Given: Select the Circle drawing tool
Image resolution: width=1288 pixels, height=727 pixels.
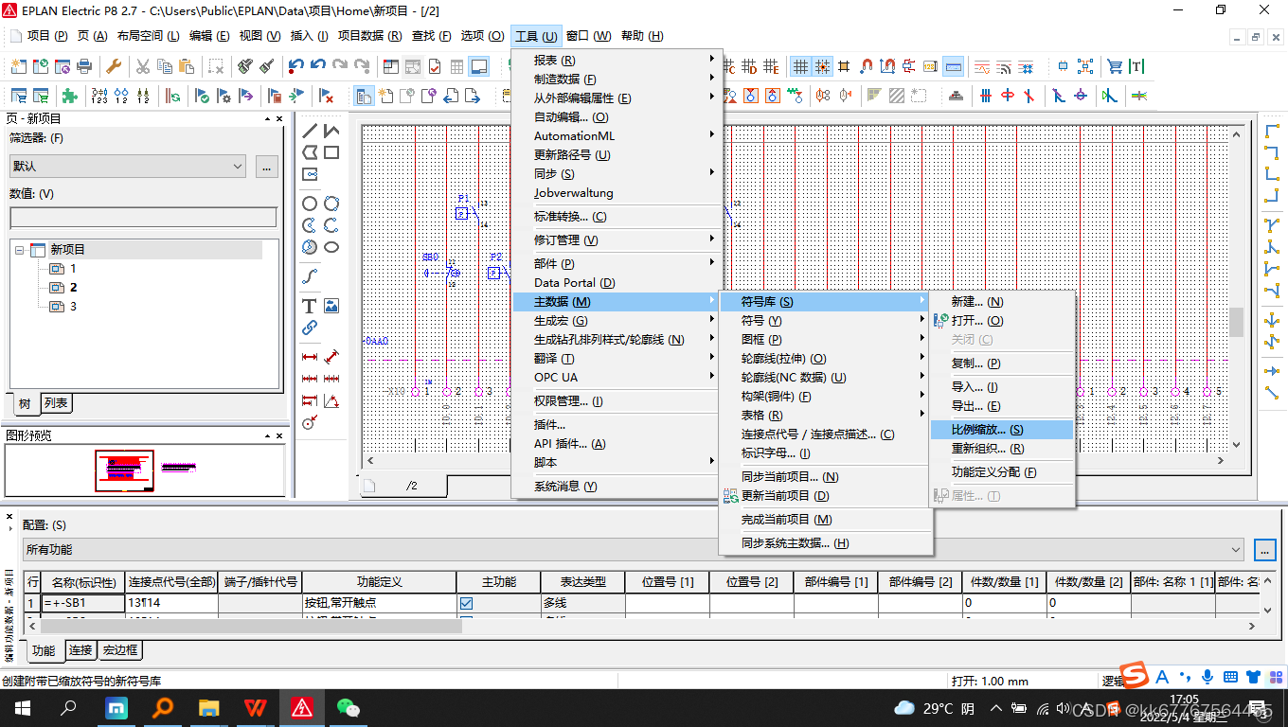Looking at the screenshot, I should click(x=310, y=204).
